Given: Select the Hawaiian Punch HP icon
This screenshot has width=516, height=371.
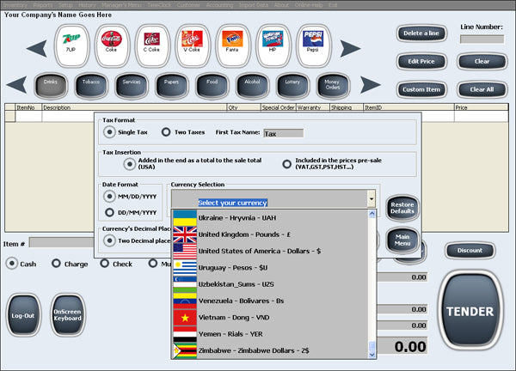Looking at the screenshot, I should click(273, 46).
